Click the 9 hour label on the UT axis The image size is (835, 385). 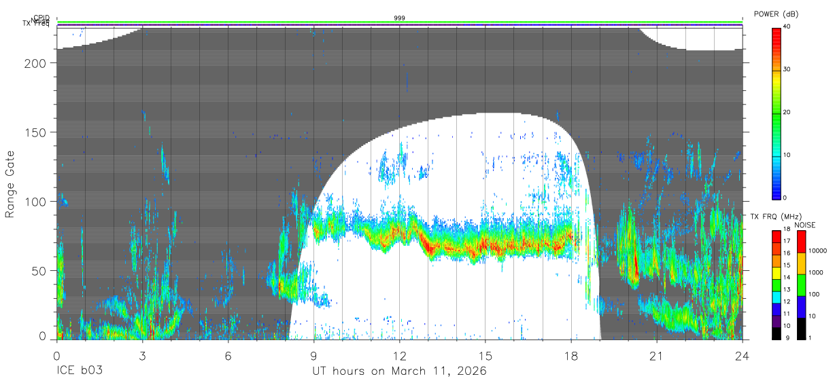[313, 356]
